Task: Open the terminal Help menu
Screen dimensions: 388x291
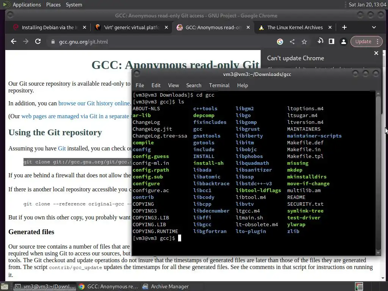Action: click(x=242, y=85)
